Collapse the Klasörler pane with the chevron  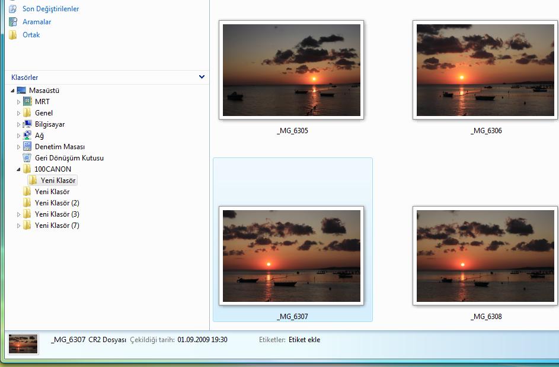202,77
